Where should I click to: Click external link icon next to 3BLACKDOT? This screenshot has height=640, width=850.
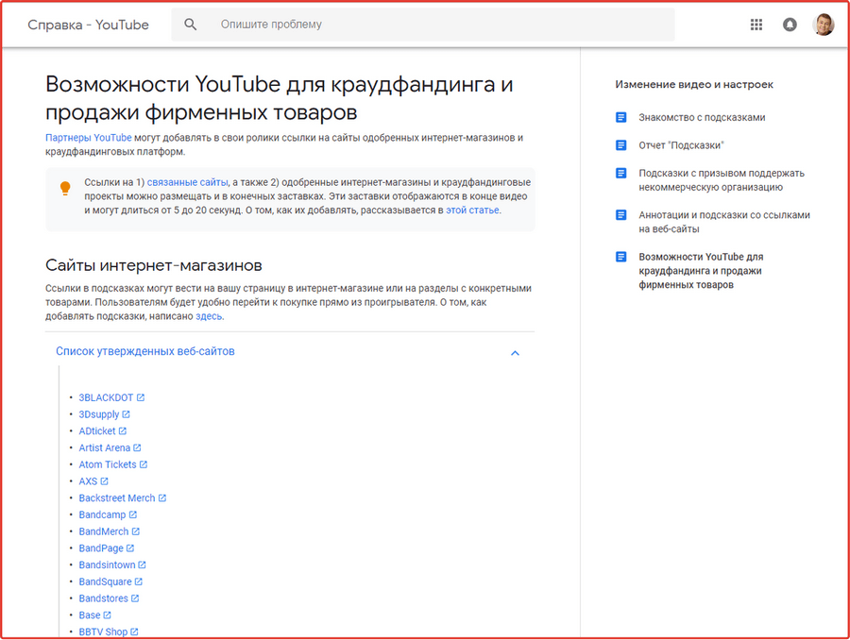pos(141,397)
